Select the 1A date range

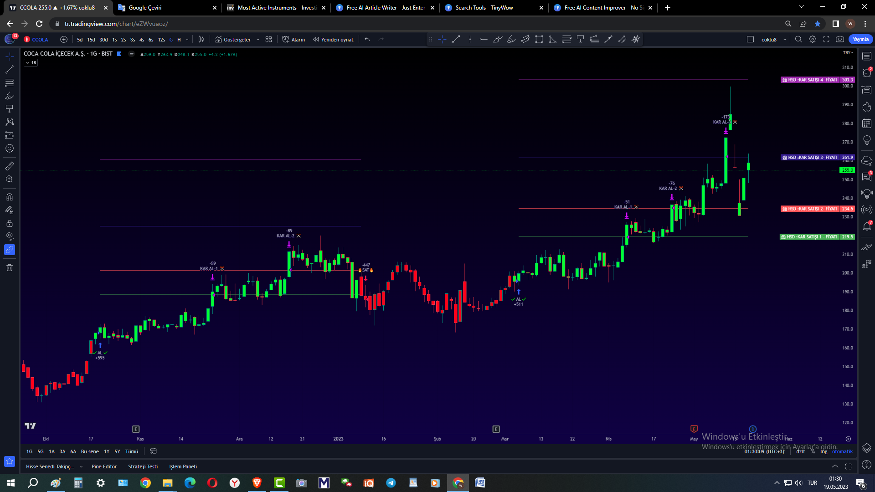[x=51, y=451]
